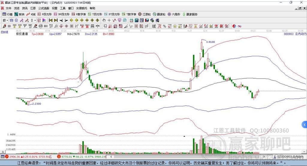Click the 极反通道 indicator label
Image resolution: width=307 pixels, height=166 pixels.
[x=22, y=34]
